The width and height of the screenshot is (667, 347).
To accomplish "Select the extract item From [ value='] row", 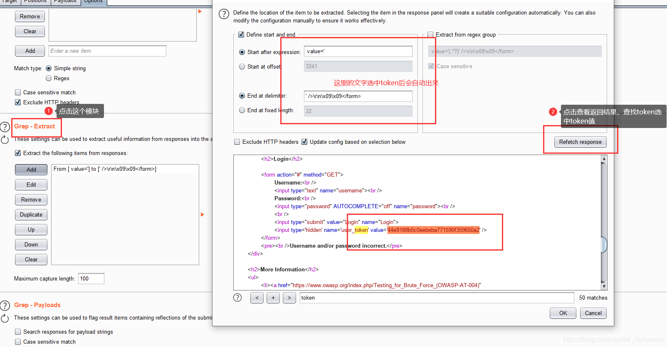I will (x=125, y=169).
